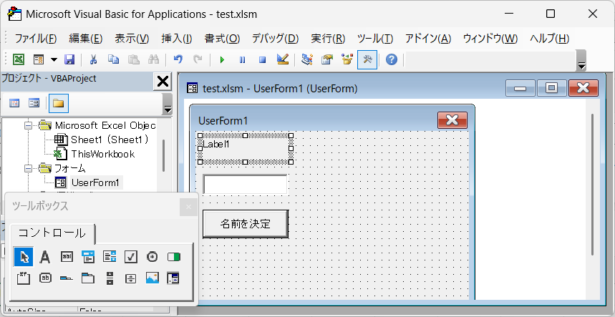The image size is (615, 317).
Task: Choose the Label (A) control tool
Action: click(45, 257)
